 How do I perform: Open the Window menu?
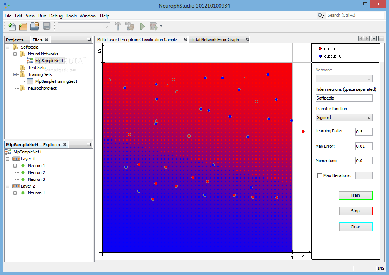[x=88, y=16]
